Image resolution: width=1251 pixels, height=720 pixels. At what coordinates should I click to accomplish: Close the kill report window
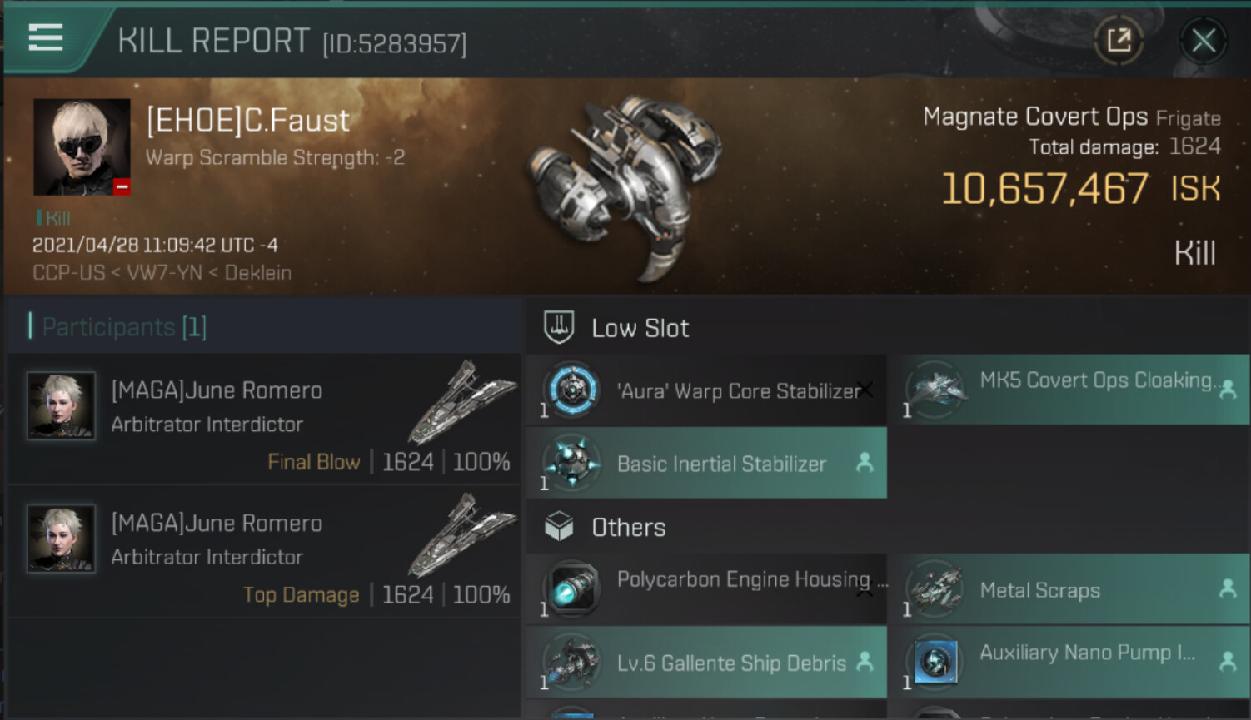click(1203, 40)
